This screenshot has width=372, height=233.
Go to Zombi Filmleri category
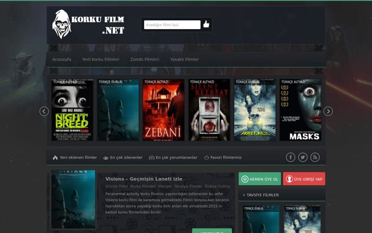tap(145, 59)
